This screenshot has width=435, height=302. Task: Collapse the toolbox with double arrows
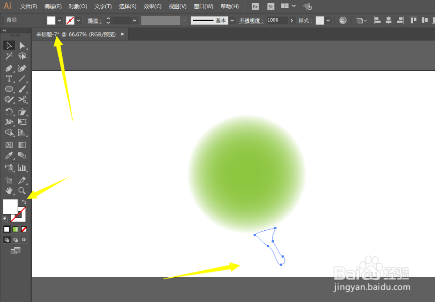(x=4, y=30)
